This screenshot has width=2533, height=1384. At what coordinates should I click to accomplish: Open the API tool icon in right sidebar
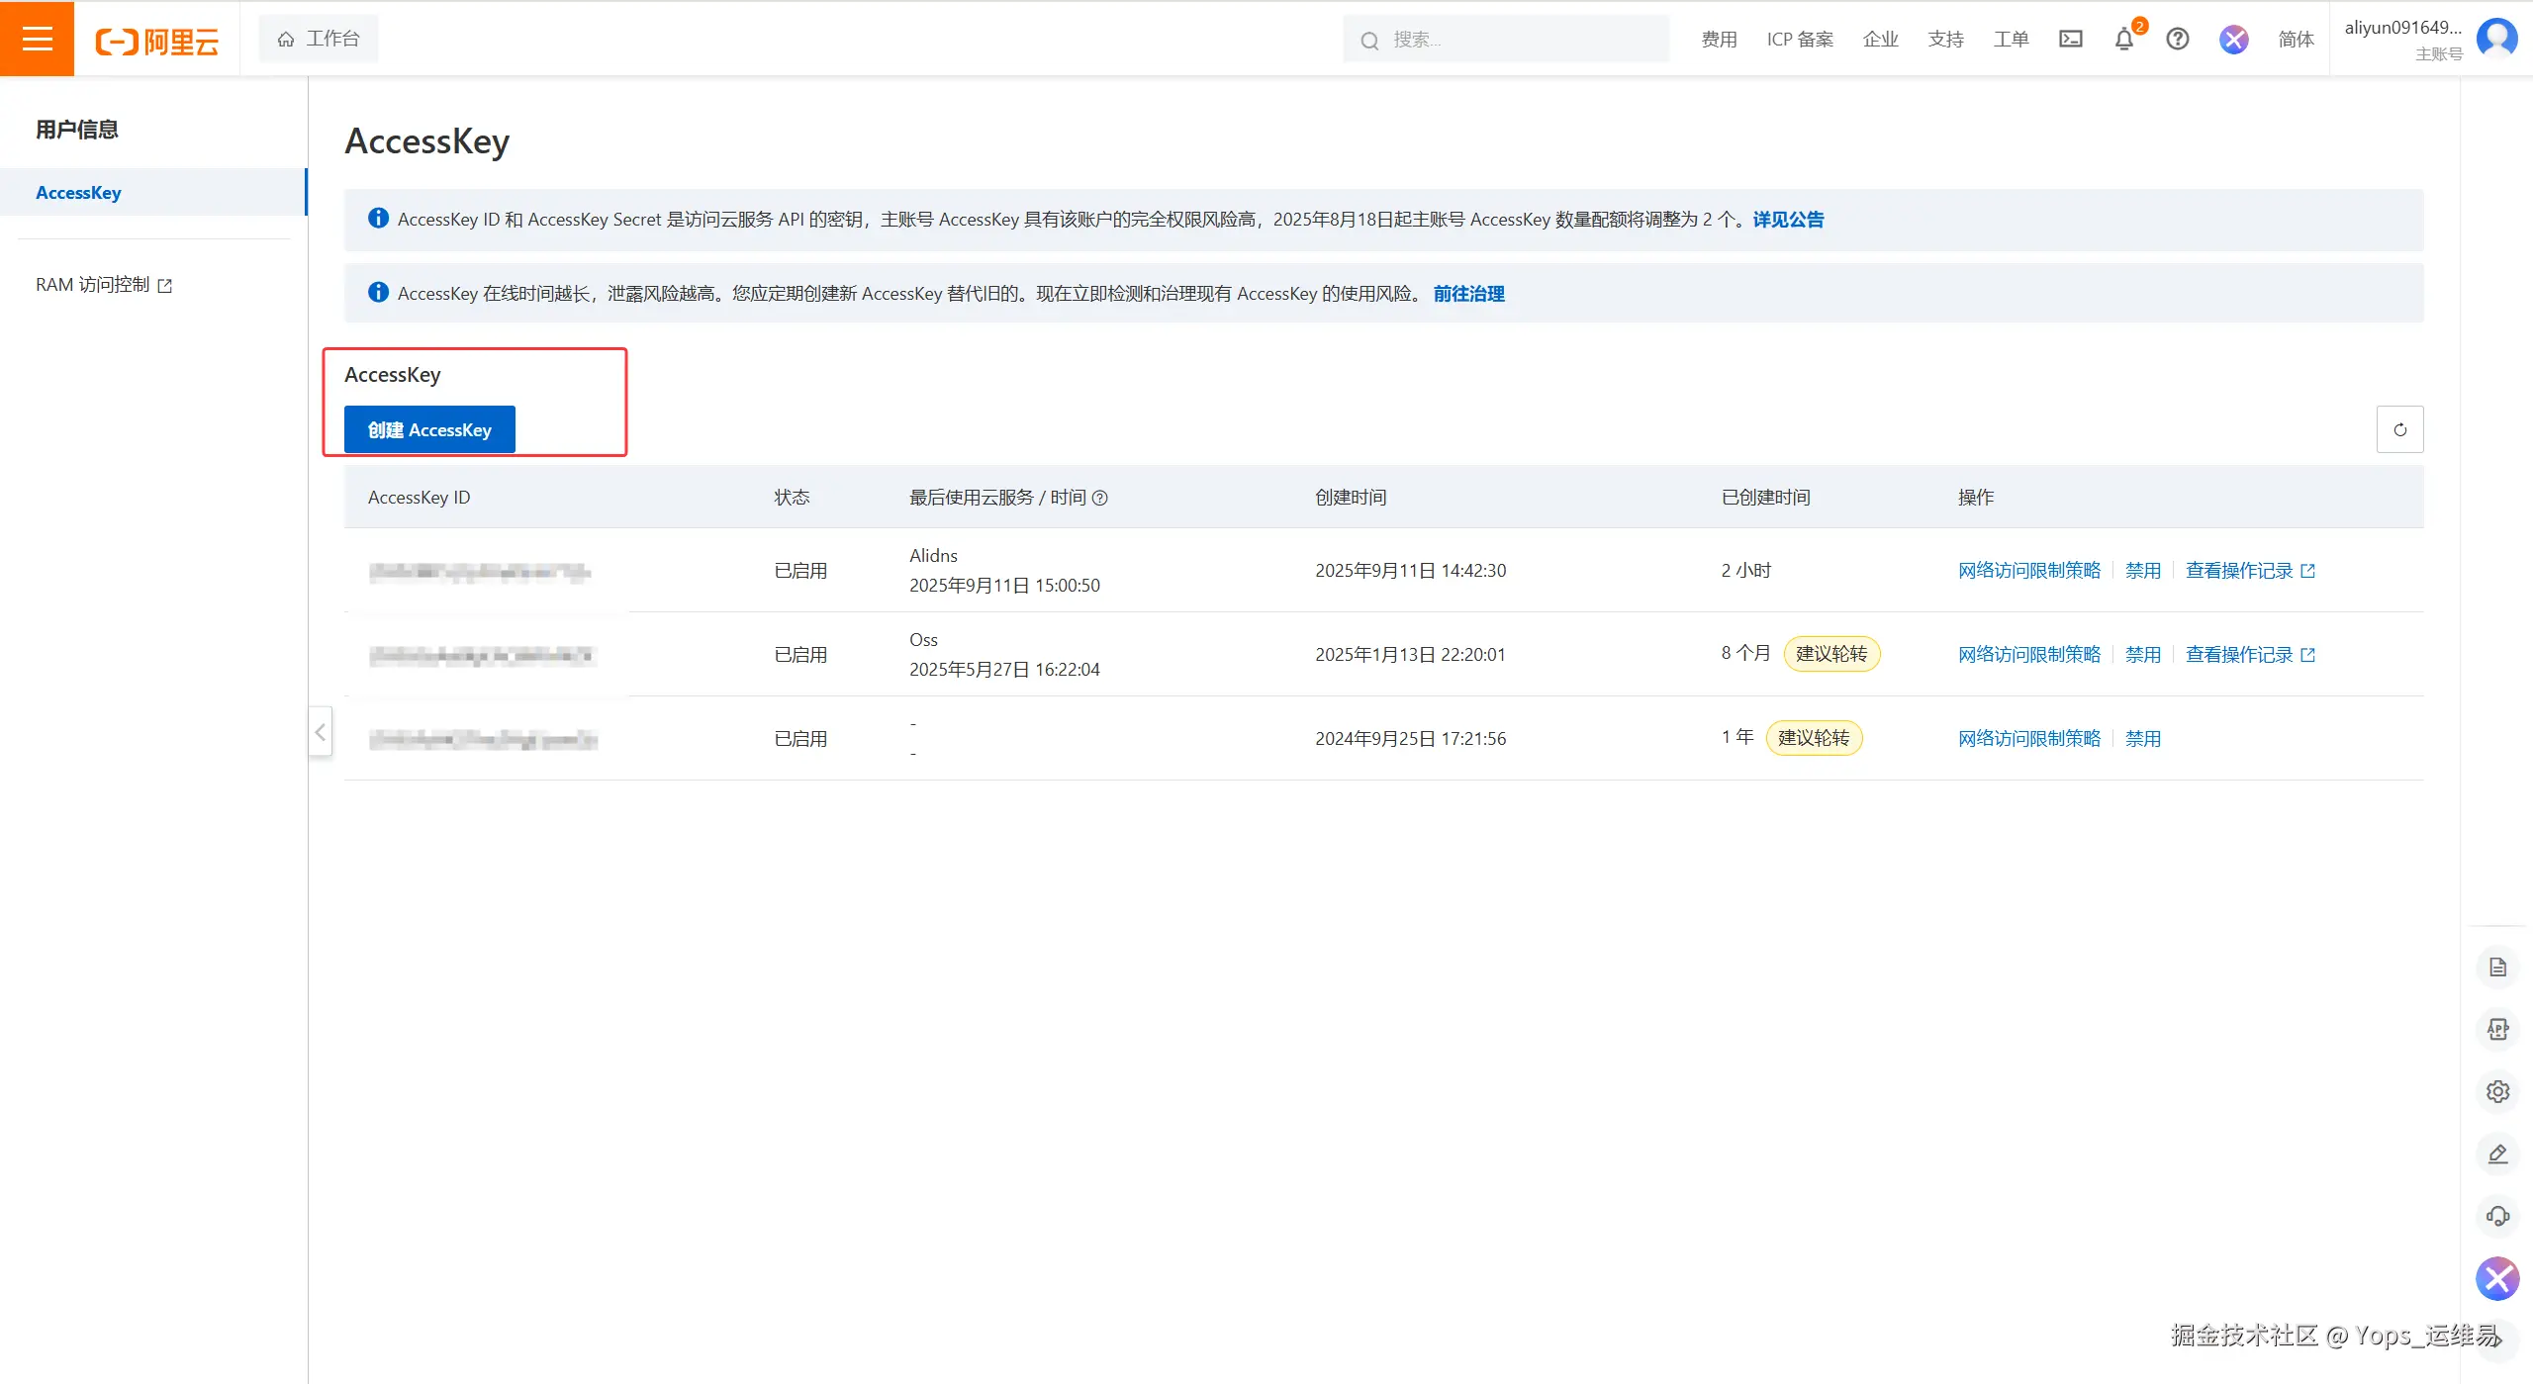tap(2497, 1030)
